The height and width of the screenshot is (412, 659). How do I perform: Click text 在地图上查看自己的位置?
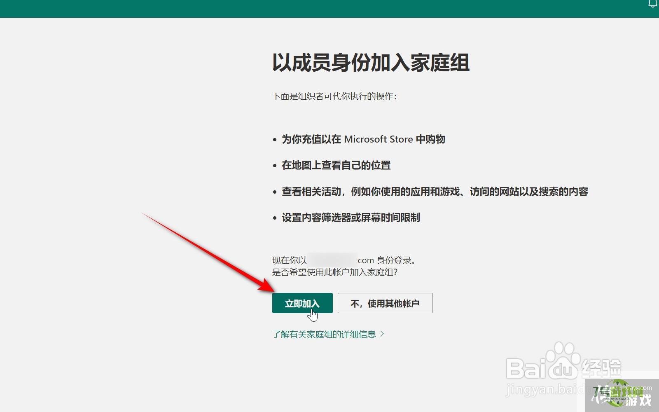[336, 165]
